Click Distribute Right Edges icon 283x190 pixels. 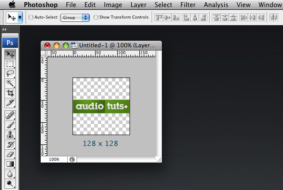pyautogui.click(x=261, y=18)
